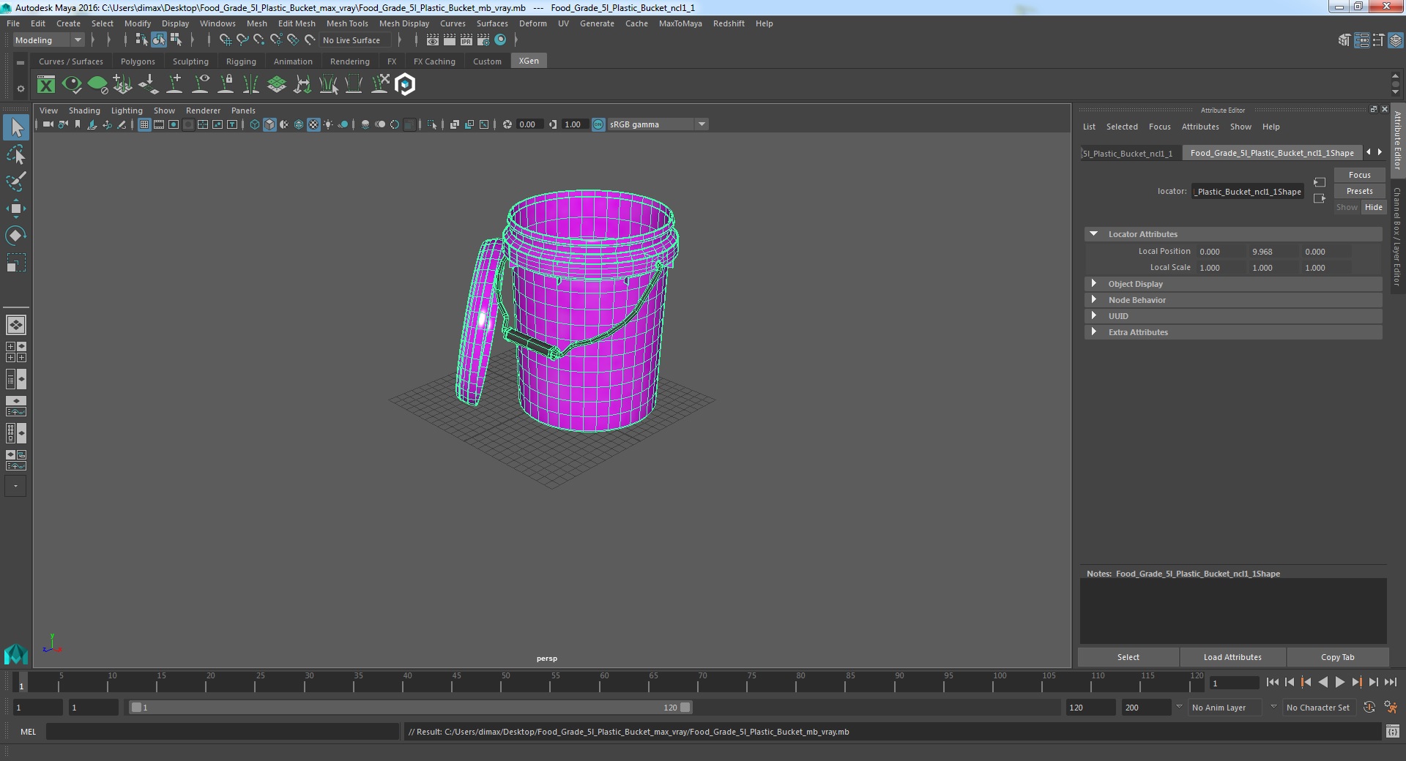Click the Select camera icon in the viewport toolbar

48,124
